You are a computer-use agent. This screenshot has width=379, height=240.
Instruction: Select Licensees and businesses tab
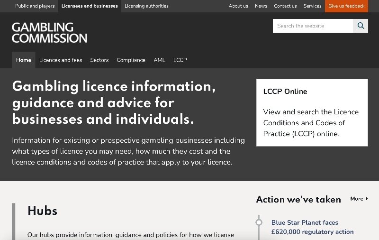point(90,6)
